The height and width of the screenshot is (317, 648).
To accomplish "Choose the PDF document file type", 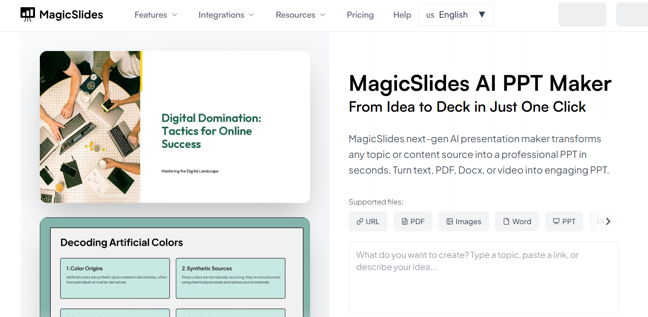I will [x=413, y=221].
